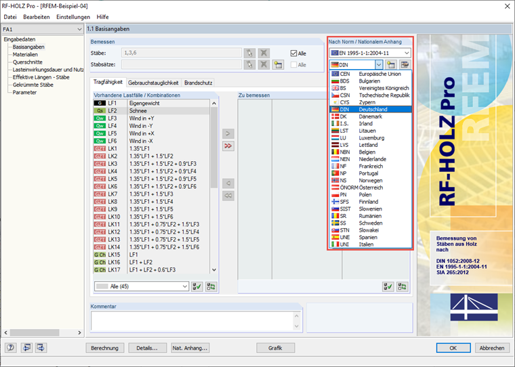Click right arrow of navigation tree scrollbar
This screenshot has width=515, height=367.
79,332
